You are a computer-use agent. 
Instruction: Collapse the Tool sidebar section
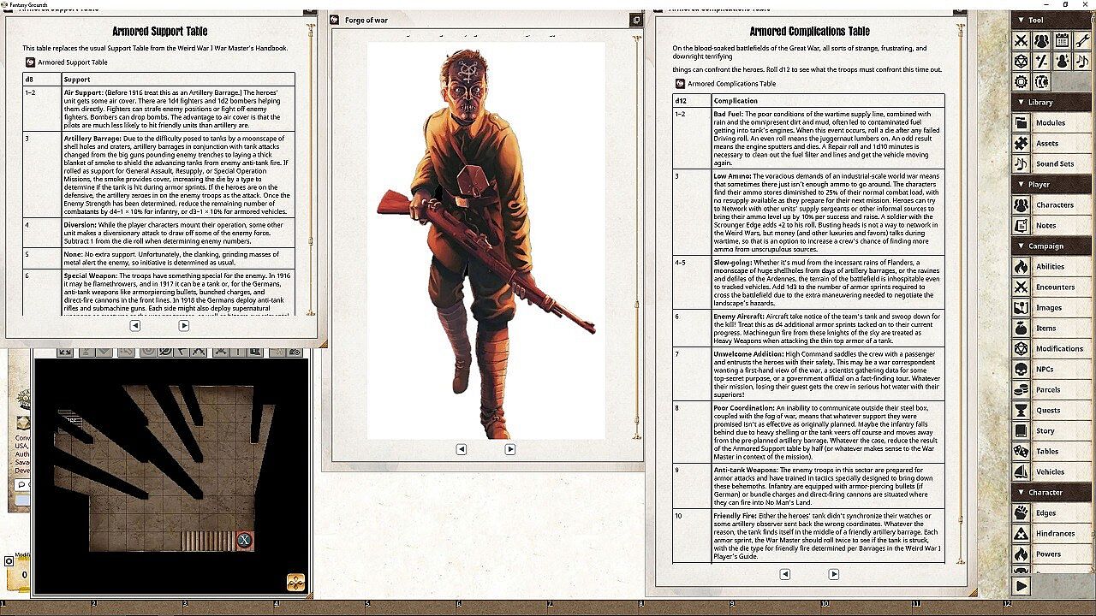pos(1052,20)
